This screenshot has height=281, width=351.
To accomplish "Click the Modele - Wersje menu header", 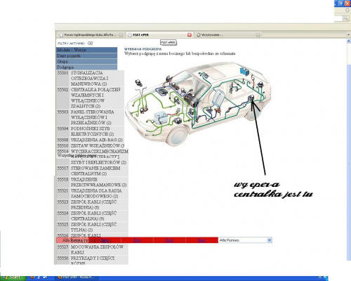I will (86, 50).
